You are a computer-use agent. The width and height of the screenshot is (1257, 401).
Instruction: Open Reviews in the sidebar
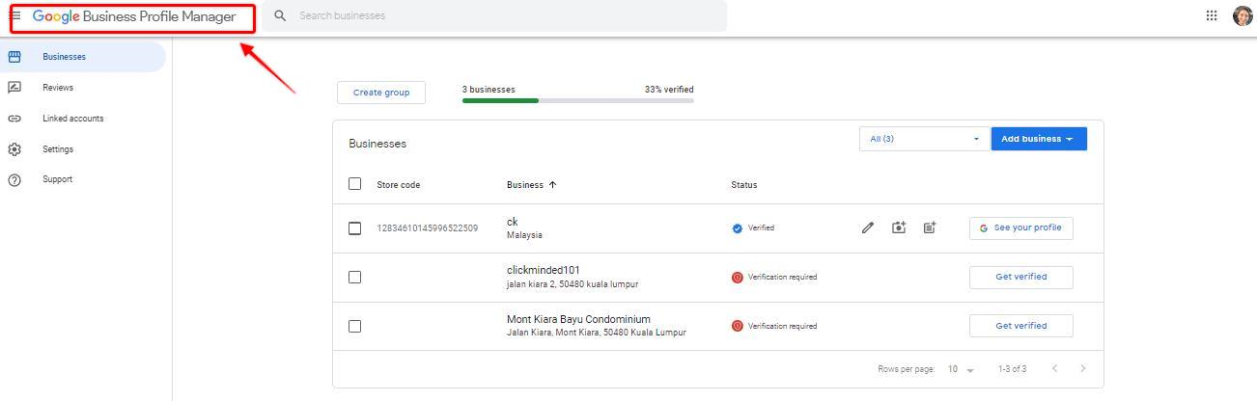[58, 88]
